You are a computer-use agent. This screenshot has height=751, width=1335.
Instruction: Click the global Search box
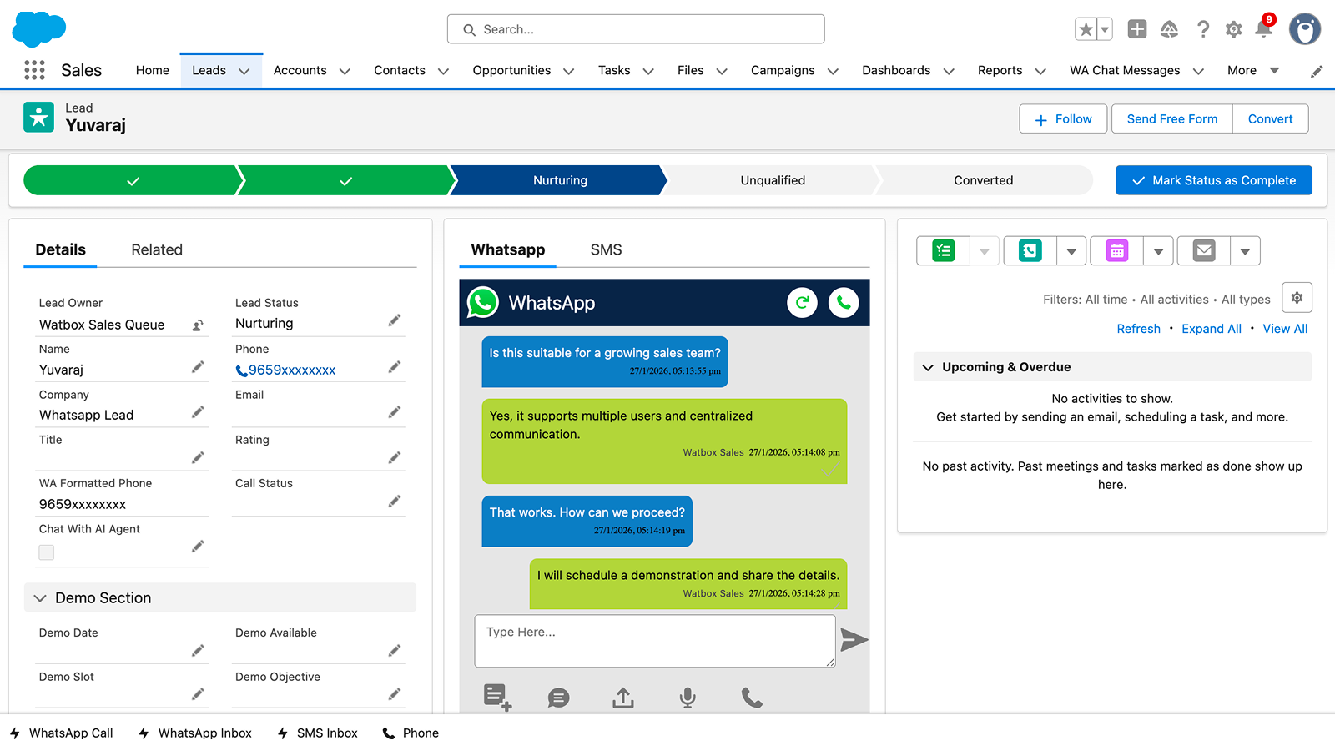(x=636, y=29)
